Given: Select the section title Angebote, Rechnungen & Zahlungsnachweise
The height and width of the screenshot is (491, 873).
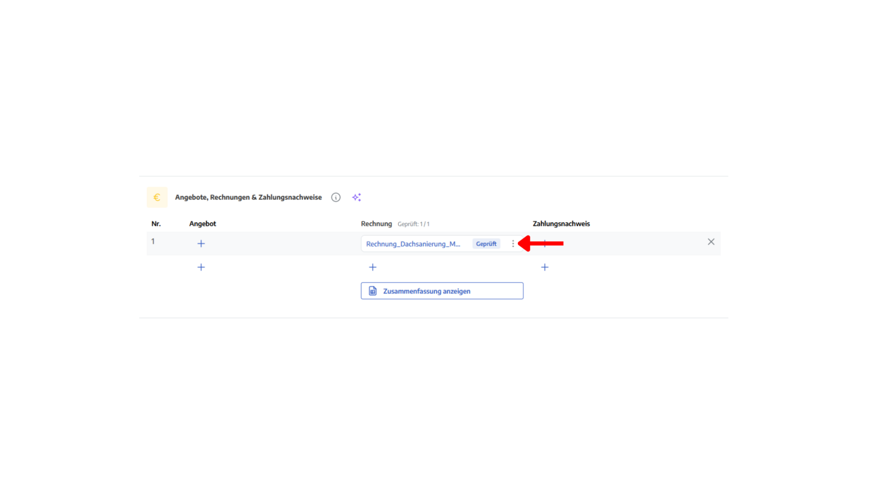Looking at the screenshot, I should click(x=248, y=197).
